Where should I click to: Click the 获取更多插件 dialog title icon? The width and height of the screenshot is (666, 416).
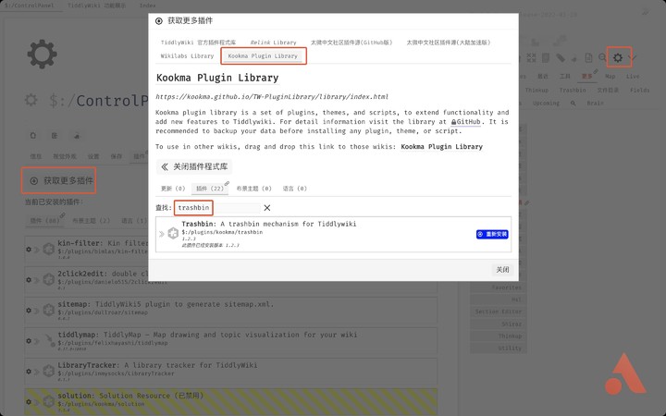tap(159, 20)
